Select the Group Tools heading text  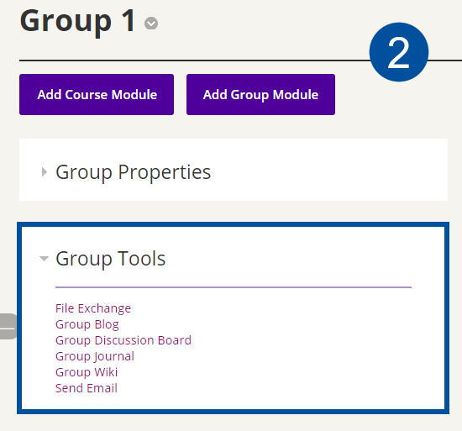pyautogui.click(x=111, y=259)
